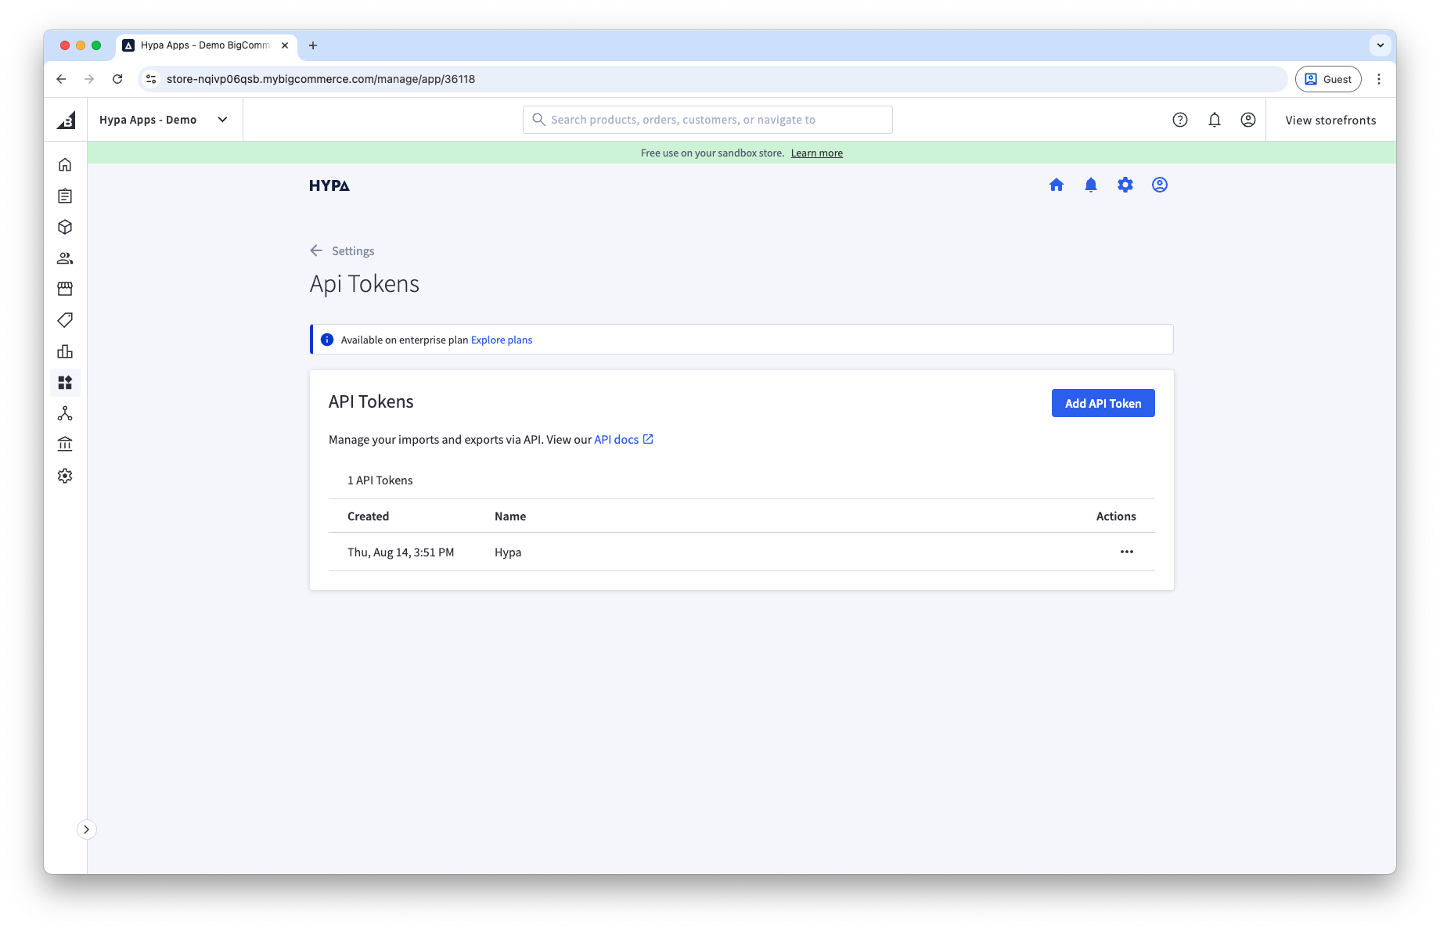Open the BigCommerce Home sidebar icon

(x=65, y=164)
